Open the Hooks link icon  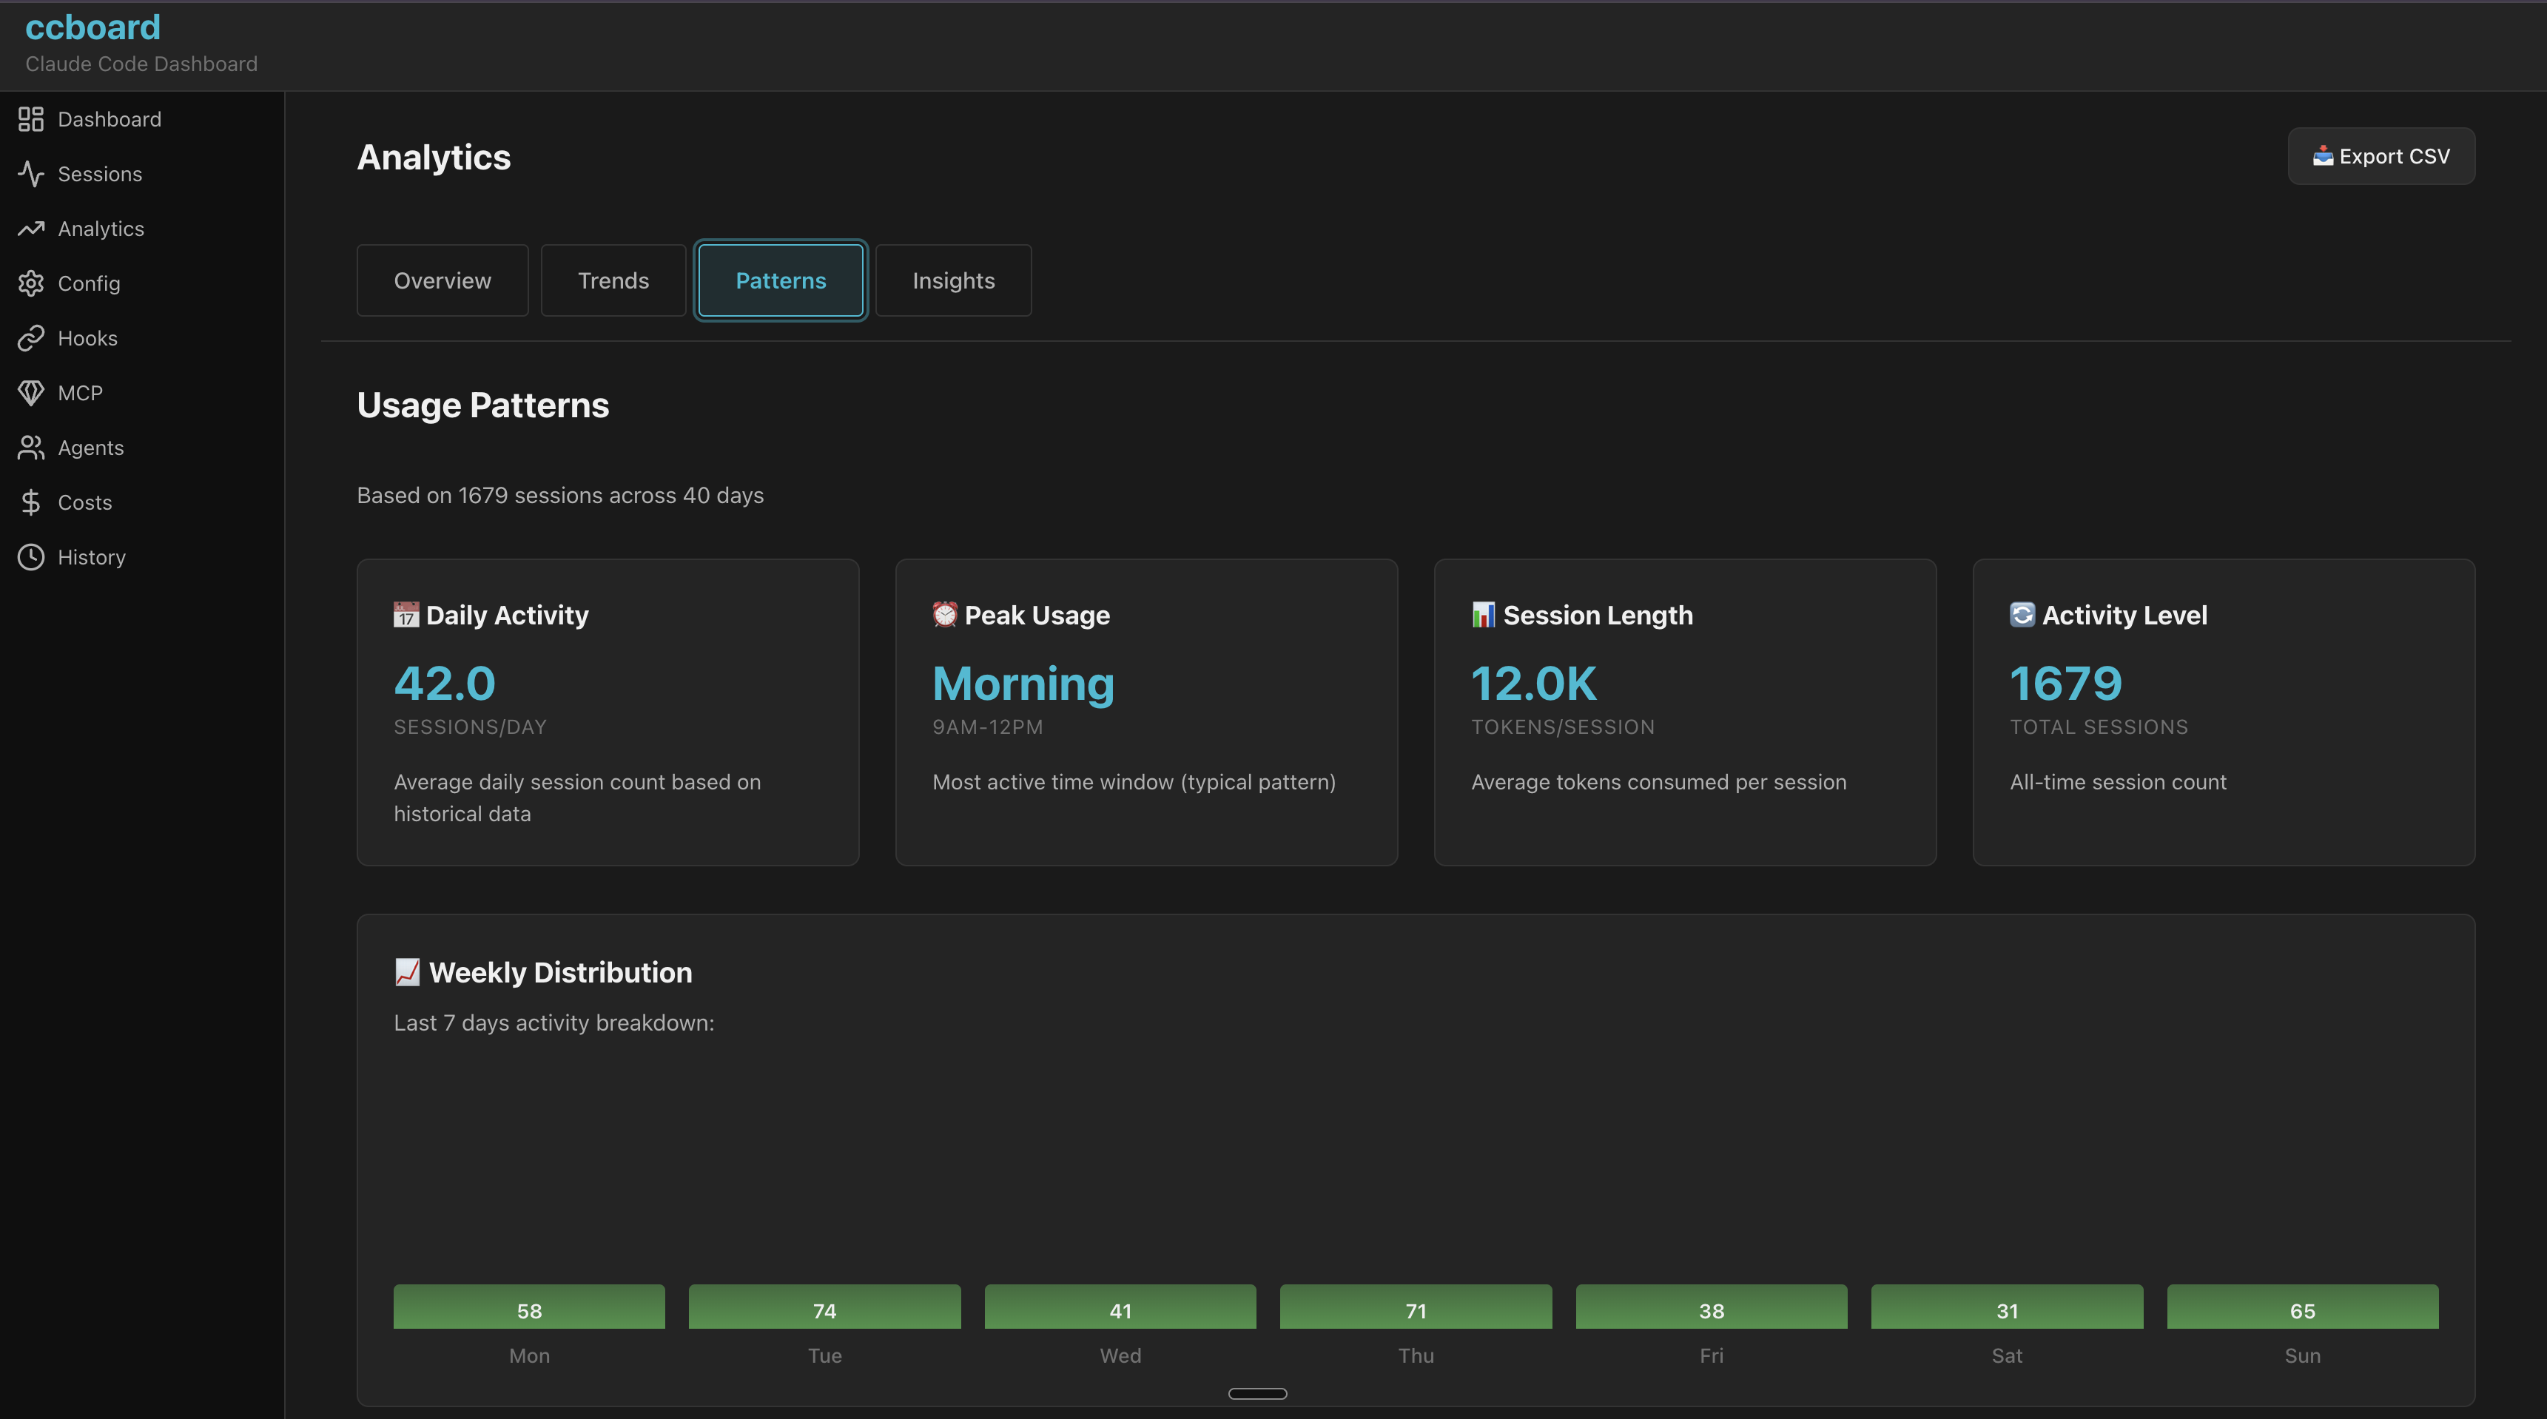click(89, 337)
